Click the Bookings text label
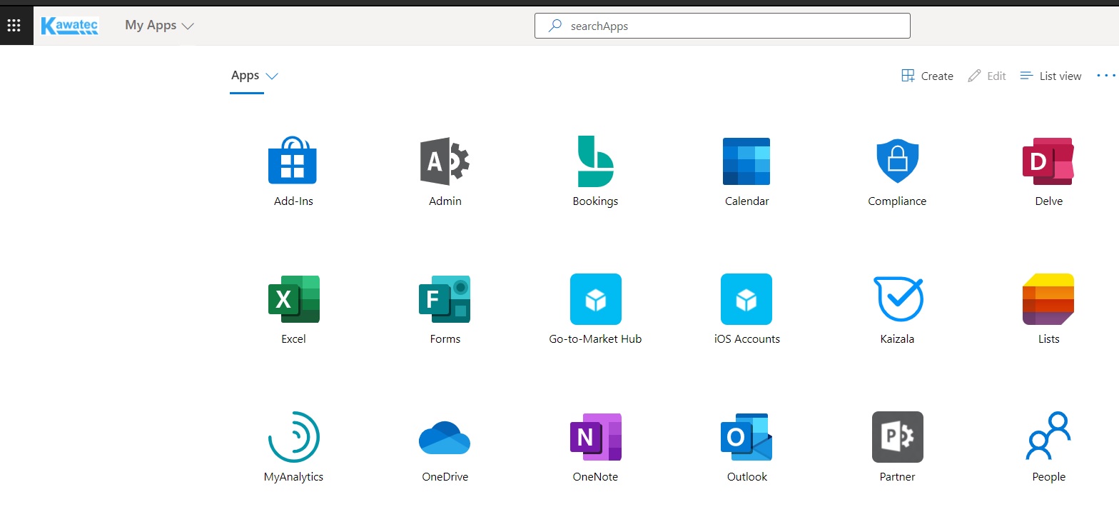This screenshot has height=507, width=1119. point(595,201)
